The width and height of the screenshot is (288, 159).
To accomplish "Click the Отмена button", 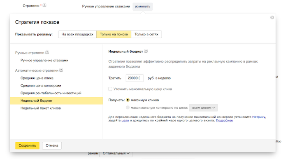I will click(x=52, y=145).
